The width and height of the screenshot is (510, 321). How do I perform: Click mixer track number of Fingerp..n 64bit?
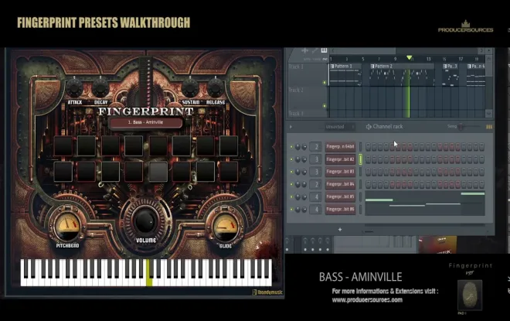[316, 147]
